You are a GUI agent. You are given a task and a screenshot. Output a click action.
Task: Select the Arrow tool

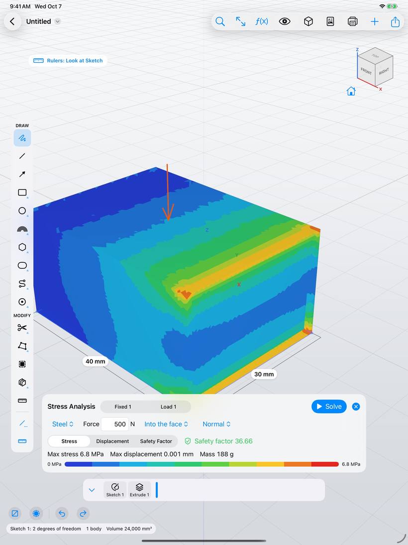pyautogui.click(x=22, y=174)
